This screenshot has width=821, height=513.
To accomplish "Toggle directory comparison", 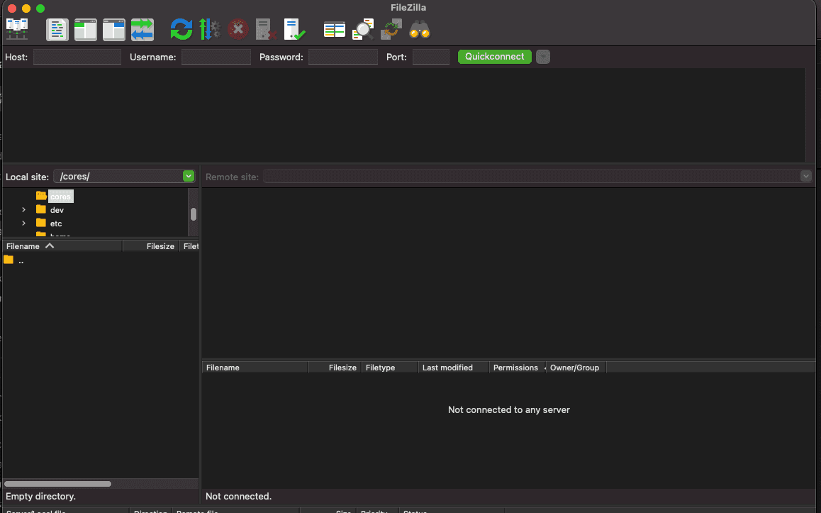I will (x=363, y=29).
